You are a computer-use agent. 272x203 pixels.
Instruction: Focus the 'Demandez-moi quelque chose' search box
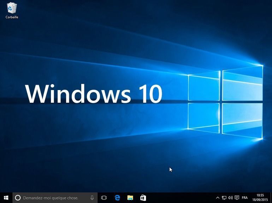tap(55, 198)
